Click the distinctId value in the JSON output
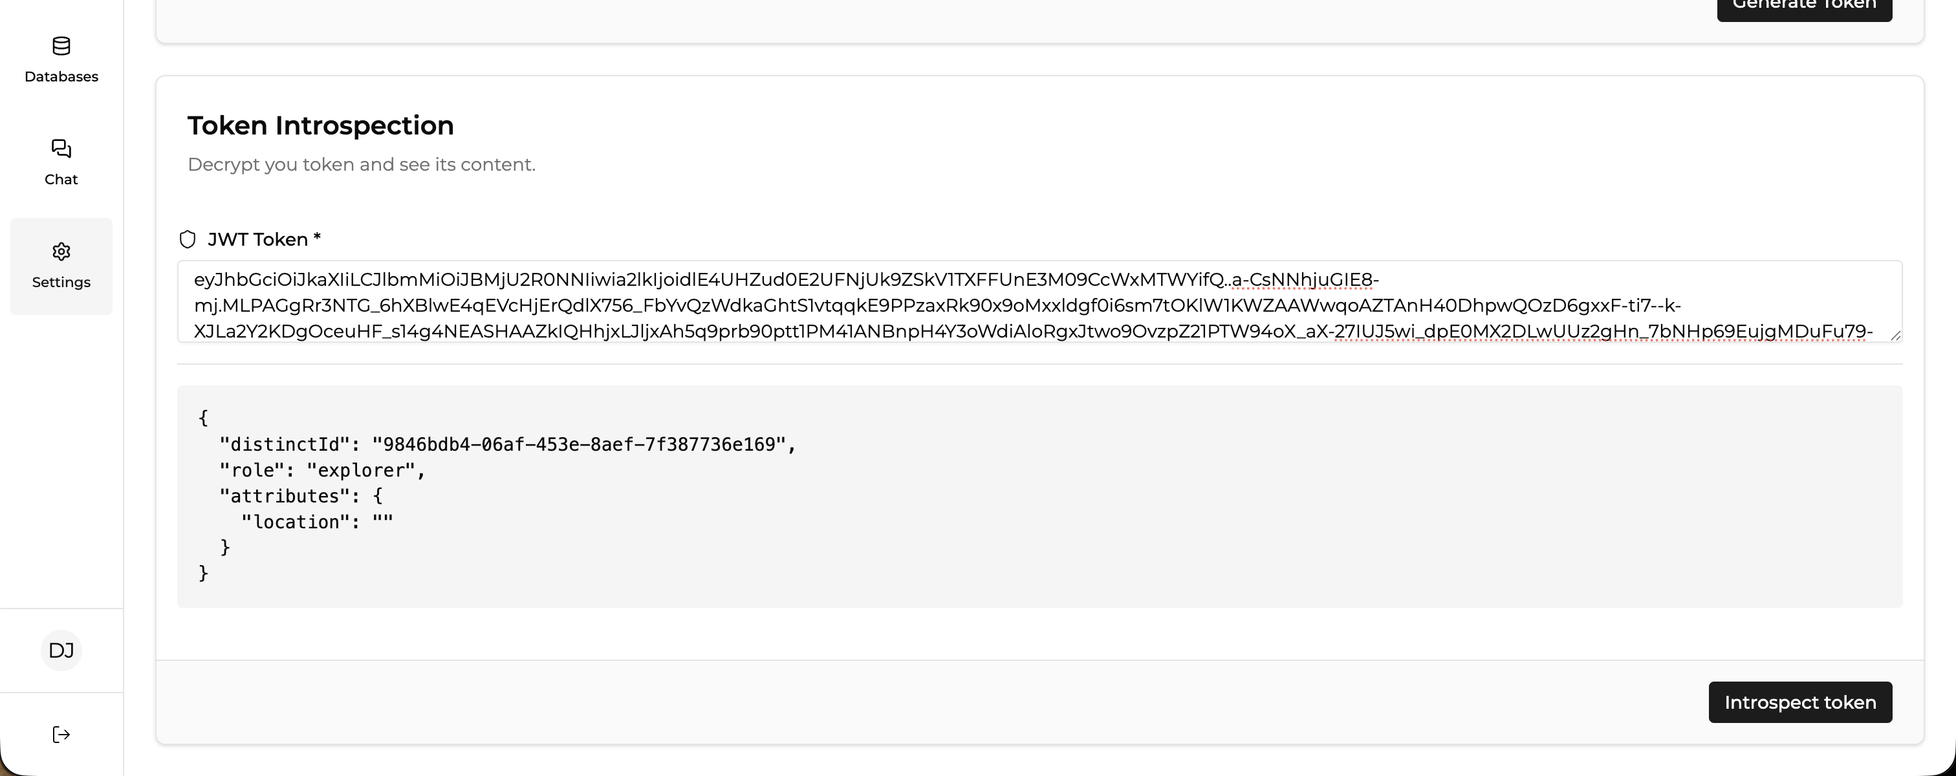Image resolution: width=1956 pixels, height=776 pixels. coord(579,445)
